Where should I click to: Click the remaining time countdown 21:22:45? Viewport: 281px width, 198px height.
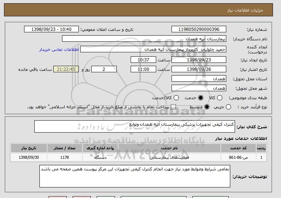tap(66, 69)
